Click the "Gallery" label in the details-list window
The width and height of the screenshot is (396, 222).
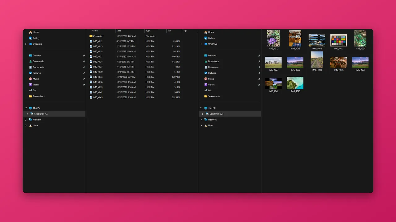tap(36, 38)
